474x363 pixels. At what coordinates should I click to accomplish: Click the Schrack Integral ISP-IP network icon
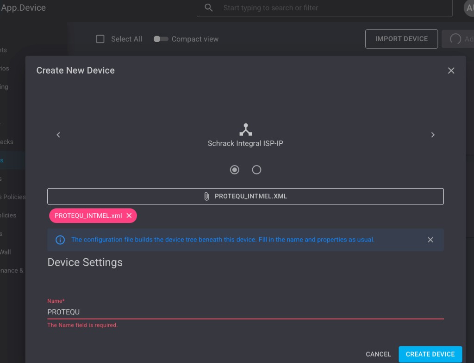pos(245,130)
